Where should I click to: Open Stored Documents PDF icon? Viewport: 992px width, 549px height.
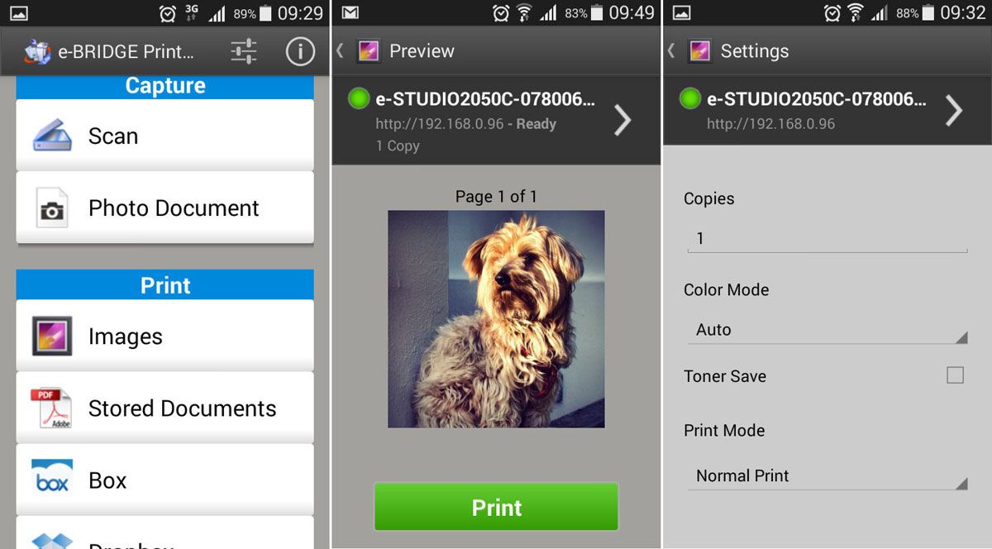[x=51, y=408]
